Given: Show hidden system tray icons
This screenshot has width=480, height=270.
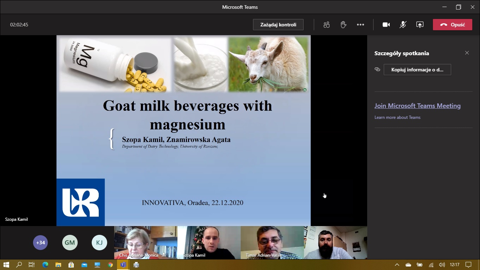Looking at the screenshot, I should pos(397,265).
